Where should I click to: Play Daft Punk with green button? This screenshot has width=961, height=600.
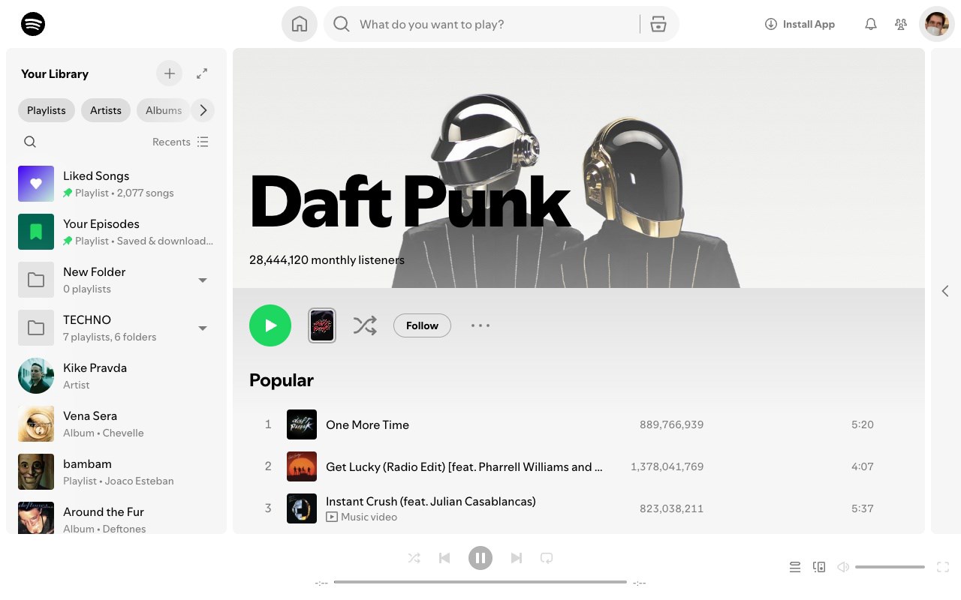(x=270, y=325)
